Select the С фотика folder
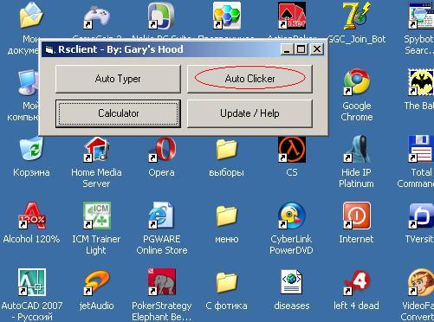The image size is (434, 322). (x=227, y=282)
